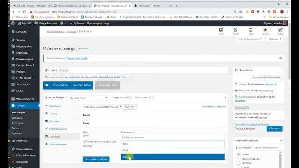The image size is (299, 168).
Task: Open the Notices icon
Action: (x=280, y=31)
